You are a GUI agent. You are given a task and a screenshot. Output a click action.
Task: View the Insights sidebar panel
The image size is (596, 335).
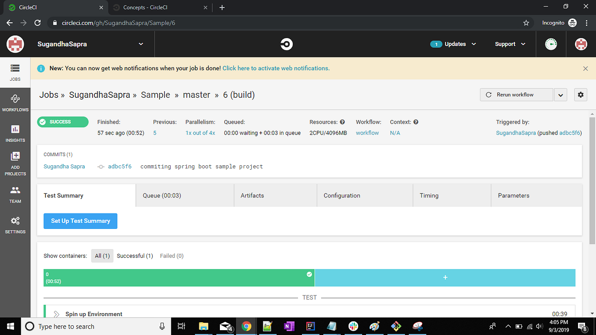(x=15, y=134)
